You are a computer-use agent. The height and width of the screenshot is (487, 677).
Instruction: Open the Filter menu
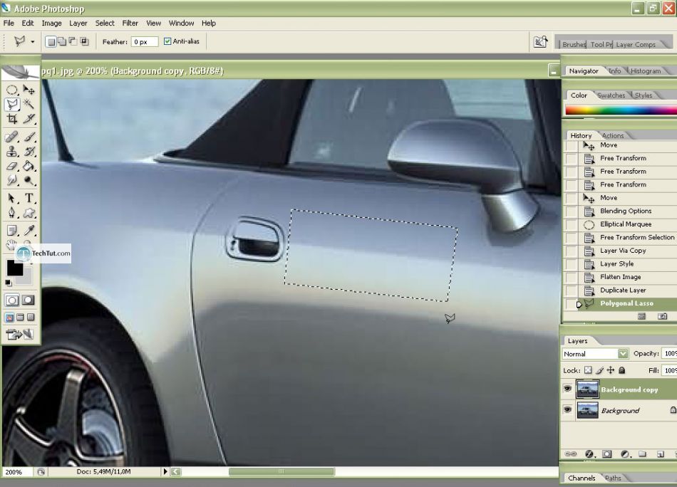(130, 23)
